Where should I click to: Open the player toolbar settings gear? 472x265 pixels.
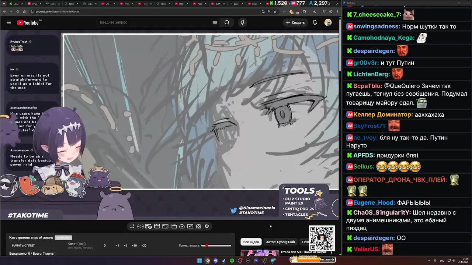(x=207, y=226)
